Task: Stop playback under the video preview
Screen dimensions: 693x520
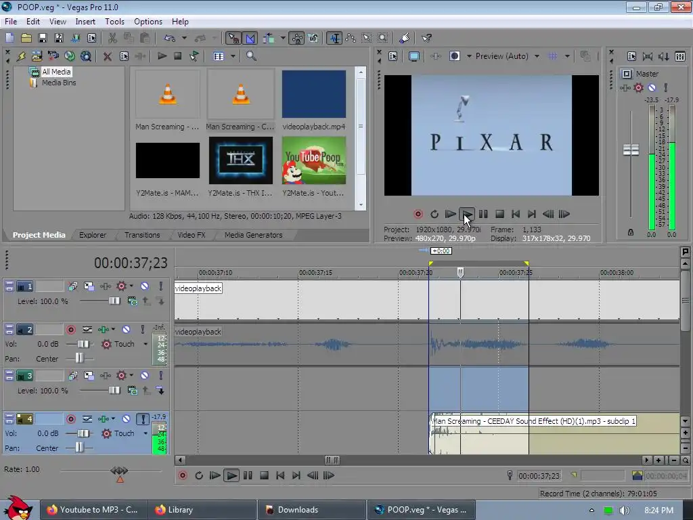Action: click(x=499, y=214)
